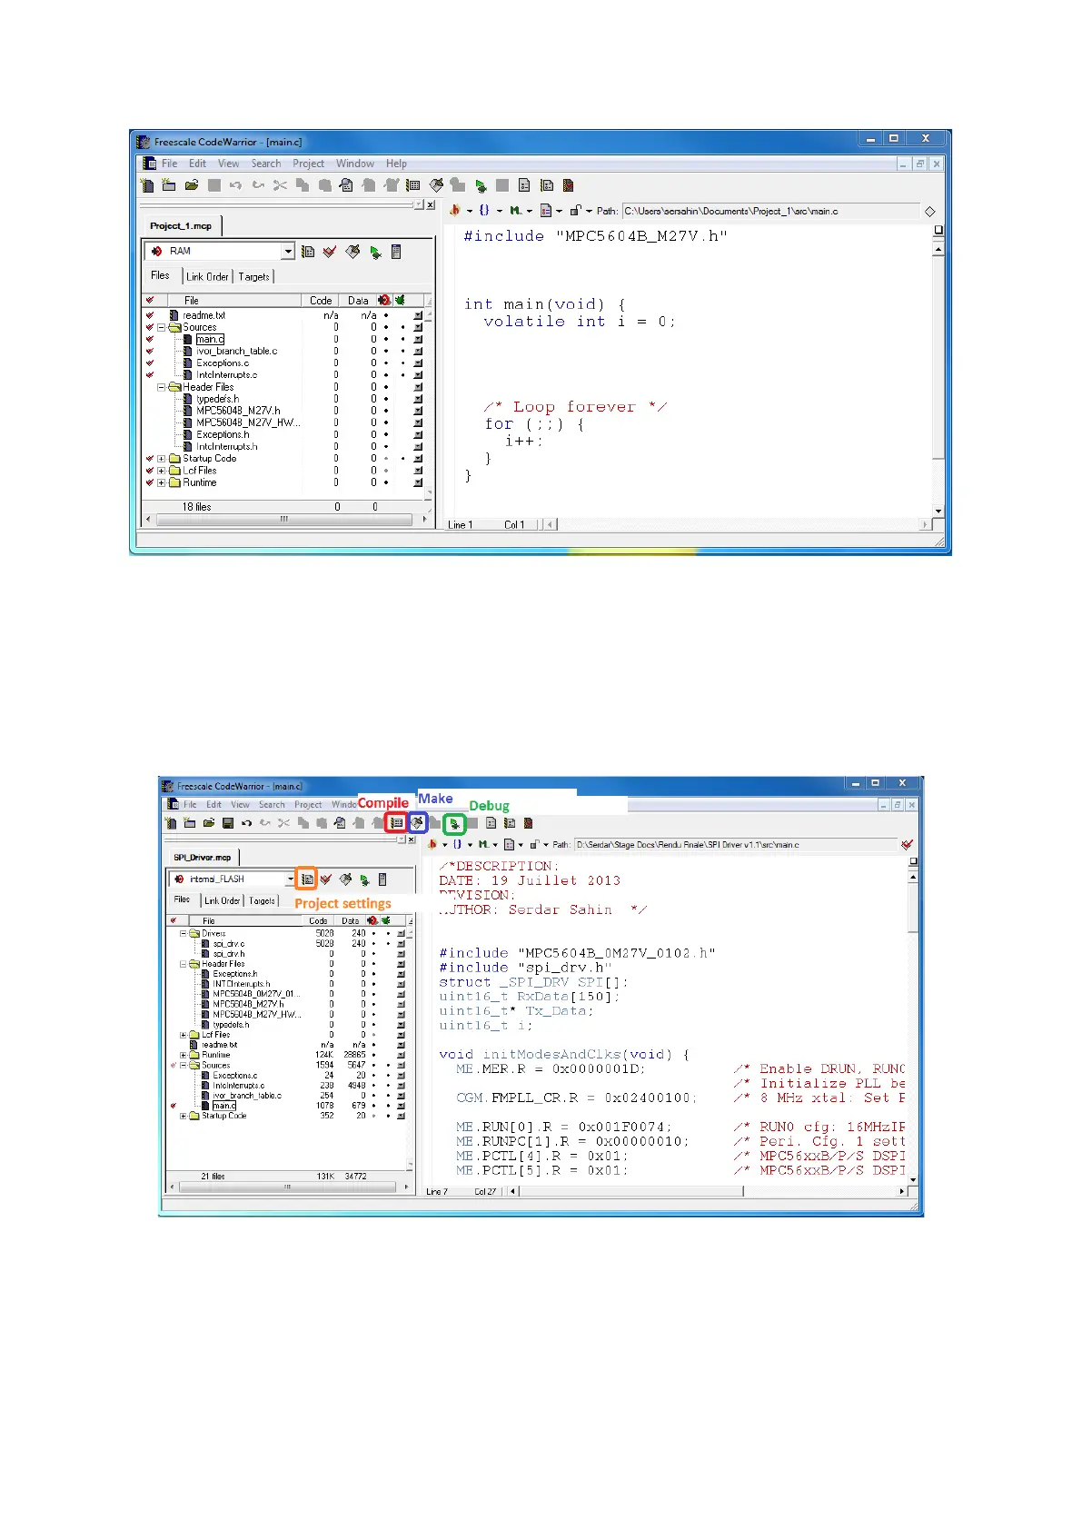Screen dimensions: 1082x1530
Task: Click Debug icon in Project_1 project panel toolbar
Action: click(375, 253)
